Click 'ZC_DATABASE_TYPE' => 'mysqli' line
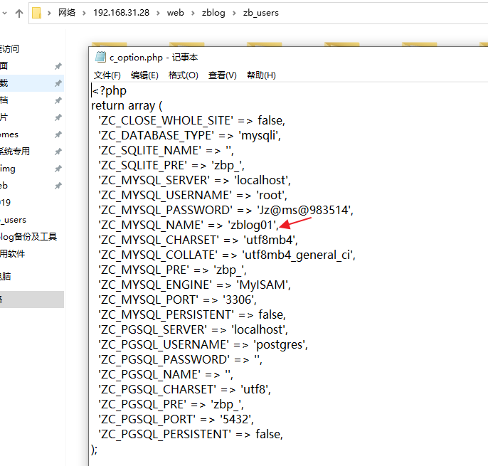Screen dimensions: 488x466 tap(189, 135)
